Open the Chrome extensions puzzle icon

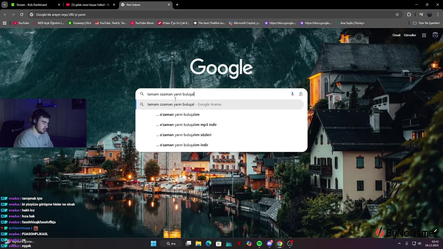(x=409, y=15)
